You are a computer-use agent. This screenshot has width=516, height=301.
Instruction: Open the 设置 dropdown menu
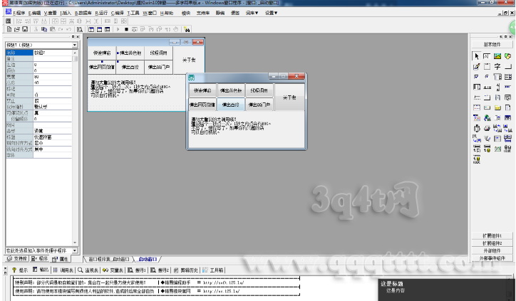pyautogui.click(x=271, y=13)
